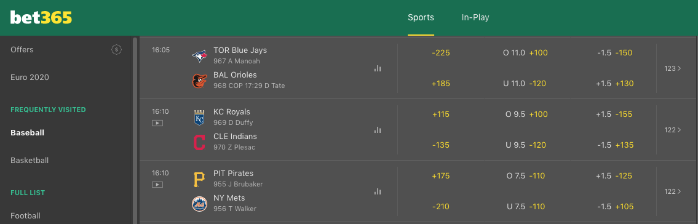Click the Toronto Blue Jays team logo
Viewport: 698px width, 224px height.
pos(199,56)
